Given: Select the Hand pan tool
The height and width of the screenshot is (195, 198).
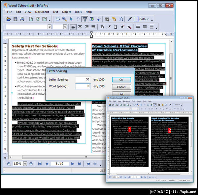Looking at the screenshot, I should [x=58, y=19].
